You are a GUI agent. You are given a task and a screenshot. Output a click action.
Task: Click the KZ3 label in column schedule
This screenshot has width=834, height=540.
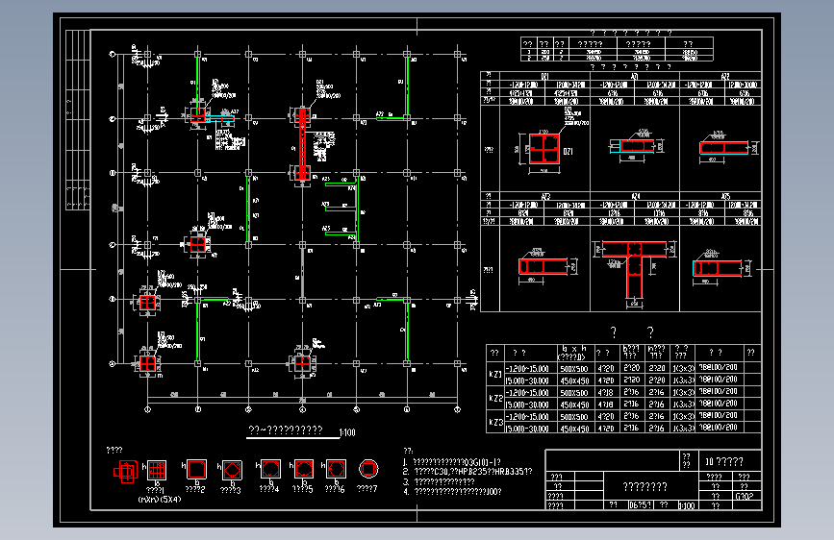pos(495,422)
